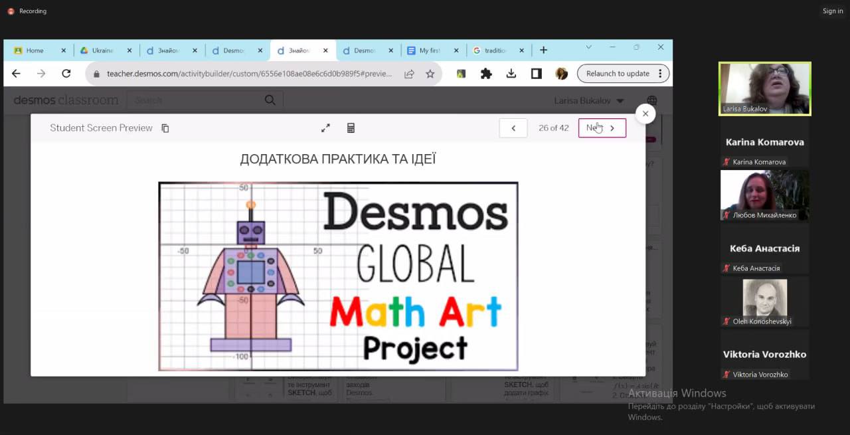Screen dimensions: 850x435
Task: Open the Chrome profile avatar
Action: (x=562, y=74)
